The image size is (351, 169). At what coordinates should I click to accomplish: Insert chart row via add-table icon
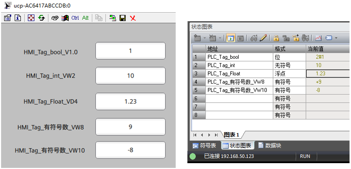pyautogui.click(x=197, y=38)
